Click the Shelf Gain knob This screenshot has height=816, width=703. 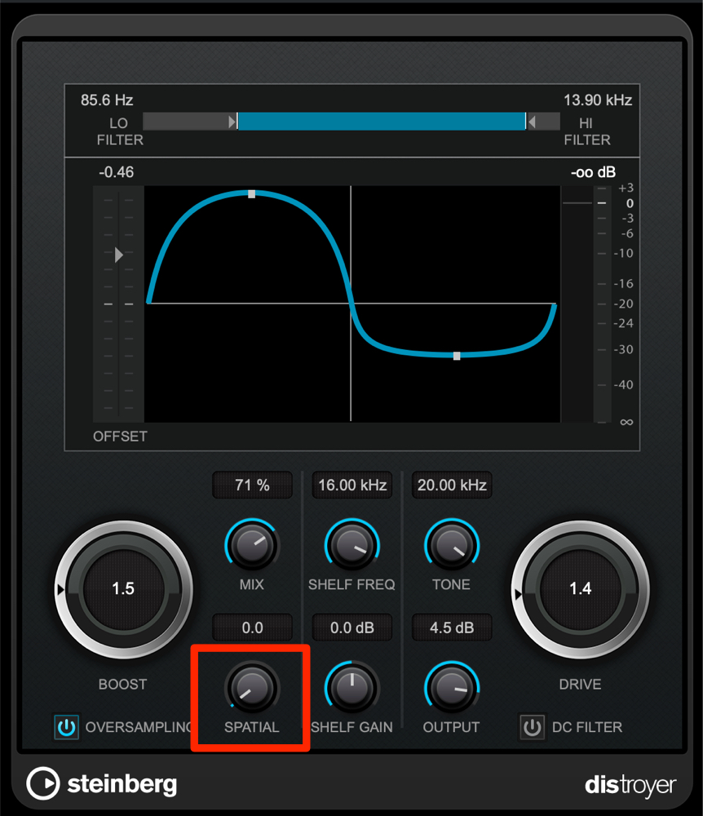point(352,689)
